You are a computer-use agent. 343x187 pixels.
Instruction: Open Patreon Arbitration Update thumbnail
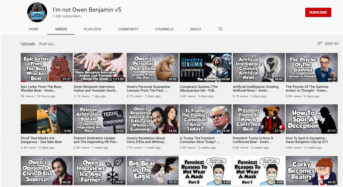tap(100, 119)
